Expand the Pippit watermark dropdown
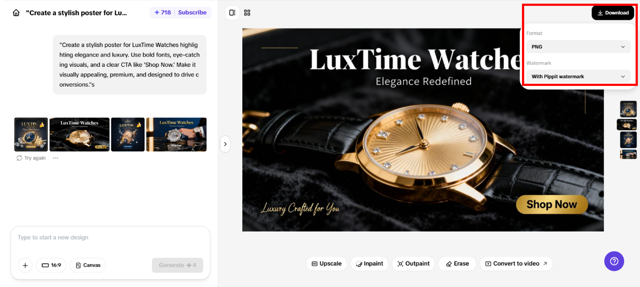This screenshot has width=640, height=287. tap(578, 76)
